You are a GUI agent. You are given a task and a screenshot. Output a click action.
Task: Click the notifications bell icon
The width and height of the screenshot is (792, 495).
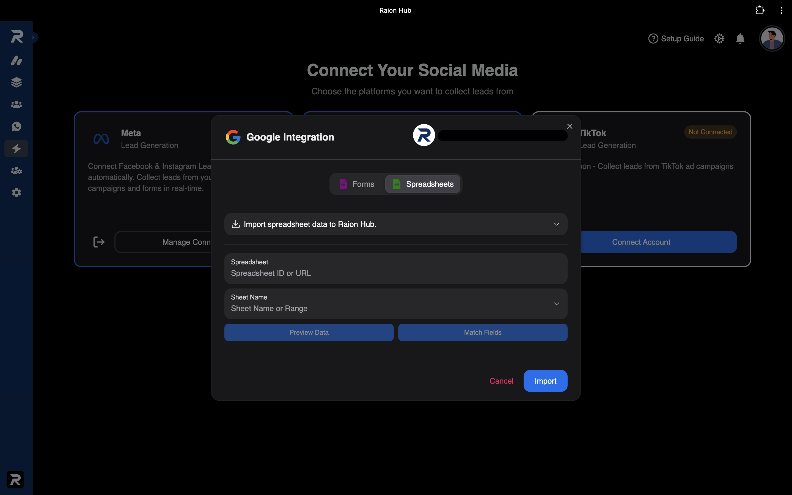point(740,38)
